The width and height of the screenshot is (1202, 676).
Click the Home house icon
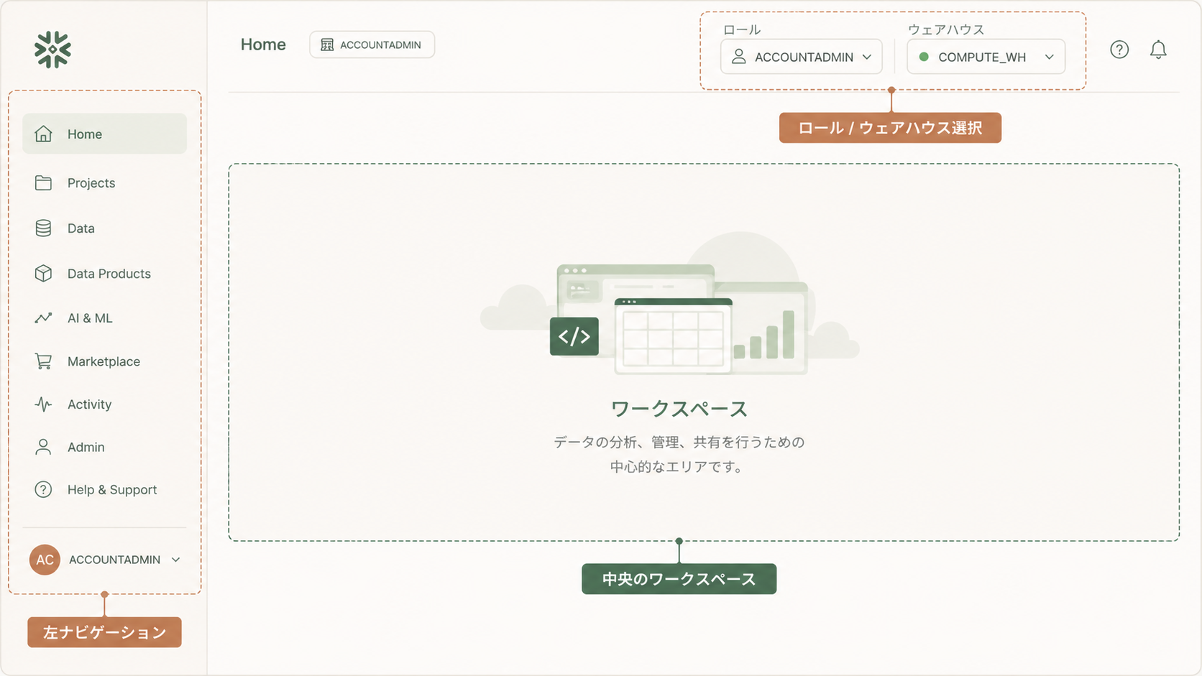(43, 134)
